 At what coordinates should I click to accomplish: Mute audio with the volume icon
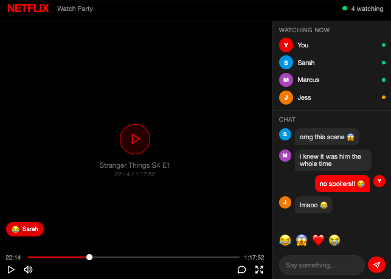point(28,269)
